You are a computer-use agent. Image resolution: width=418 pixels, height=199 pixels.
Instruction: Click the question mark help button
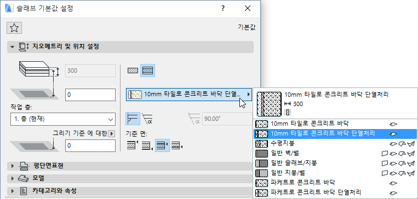pyautogui.click(x=222, y=9)
